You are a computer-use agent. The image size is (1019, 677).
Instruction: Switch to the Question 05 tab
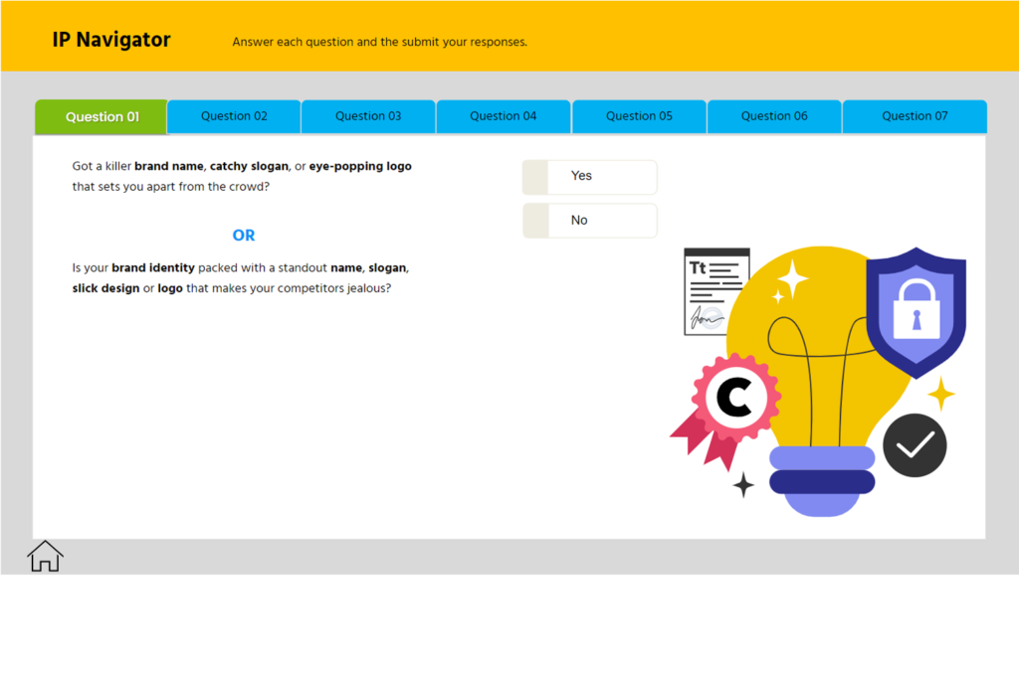coord(638,116)
